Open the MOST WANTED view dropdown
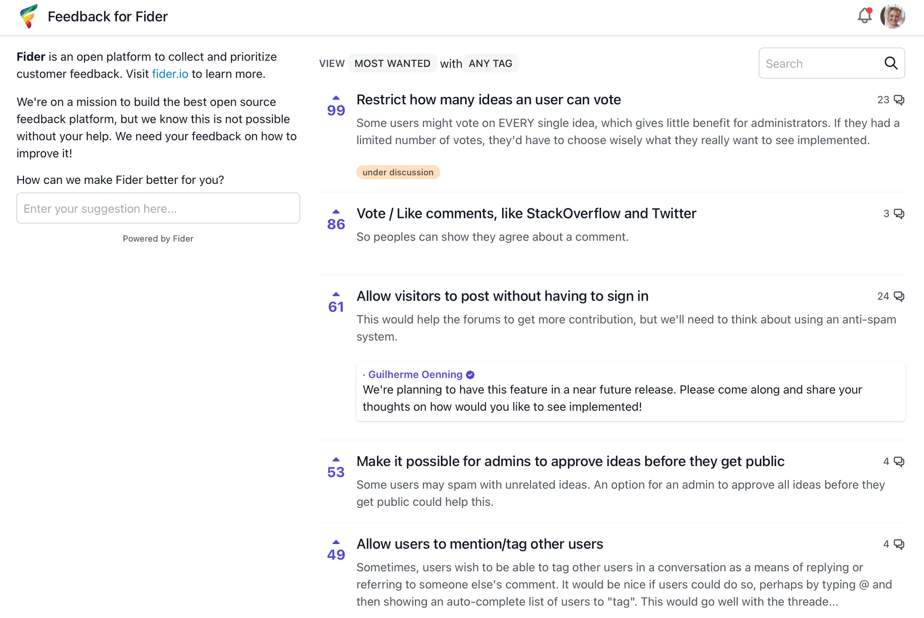Viewport: 924px width, 618px height. (x=392, y=63)
